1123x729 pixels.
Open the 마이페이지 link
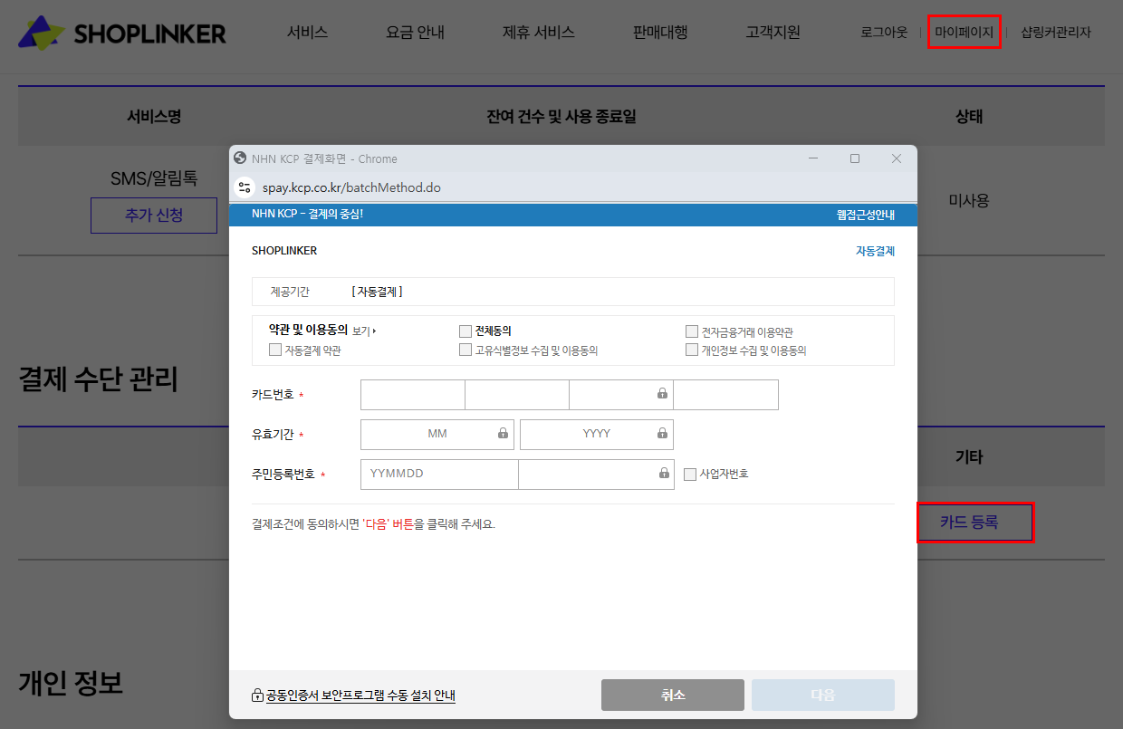click(964, 33)
